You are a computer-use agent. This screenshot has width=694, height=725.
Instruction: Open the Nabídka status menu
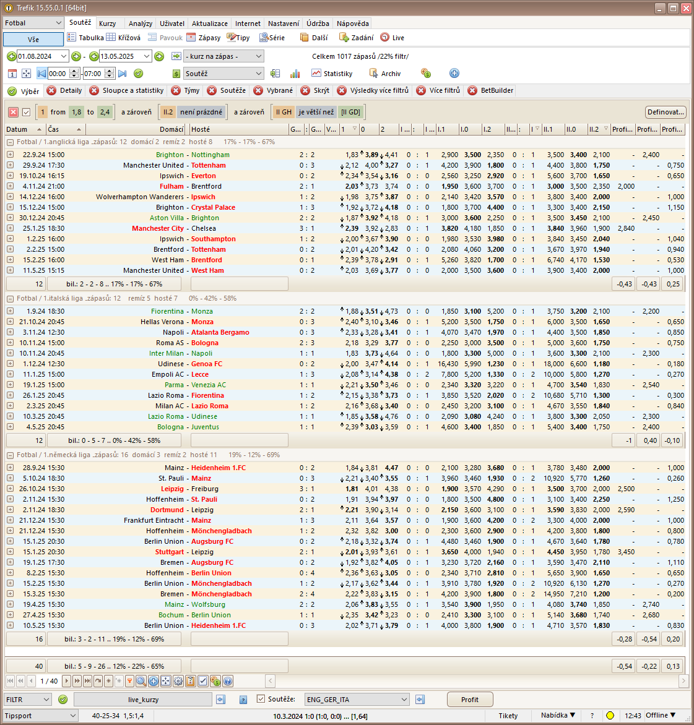pyautogui.click(x=558, y=715)
